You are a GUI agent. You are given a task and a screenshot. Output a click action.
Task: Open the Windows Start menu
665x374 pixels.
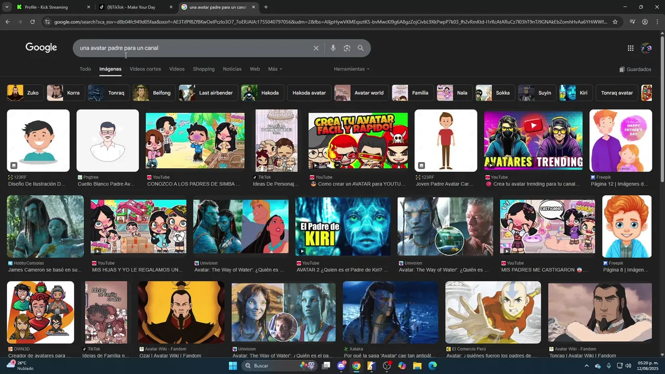tap(233, 366)
